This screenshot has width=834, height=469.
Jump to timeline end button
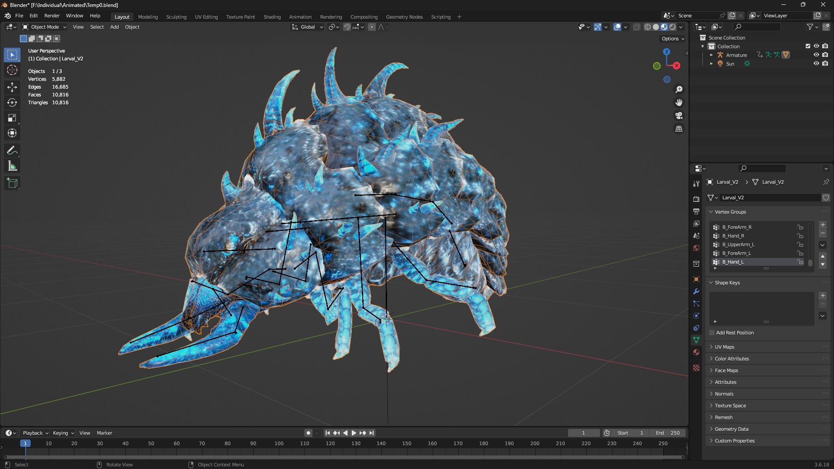pos(371,433)
